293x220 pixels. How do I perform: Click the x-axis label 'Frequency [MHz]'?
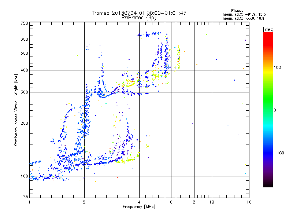[139, 207]
